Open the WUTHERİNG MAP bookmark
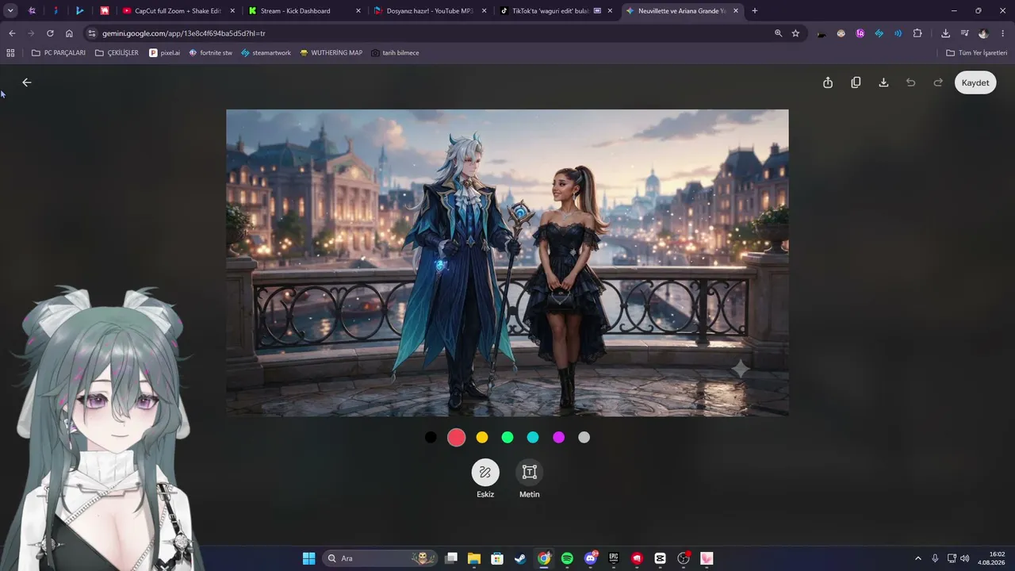The height and width of the screenshot is (571, 1015). pos(331,53)
